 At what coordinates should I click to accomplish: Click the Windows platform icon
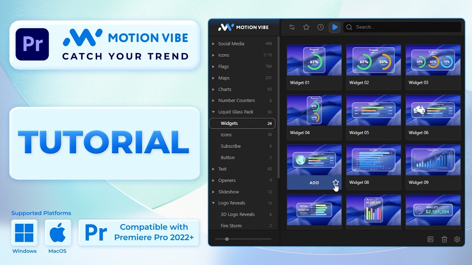[24, 233]
